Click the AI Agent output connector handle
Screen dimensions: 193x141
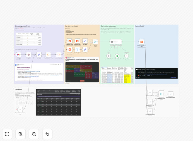point(122,42)
